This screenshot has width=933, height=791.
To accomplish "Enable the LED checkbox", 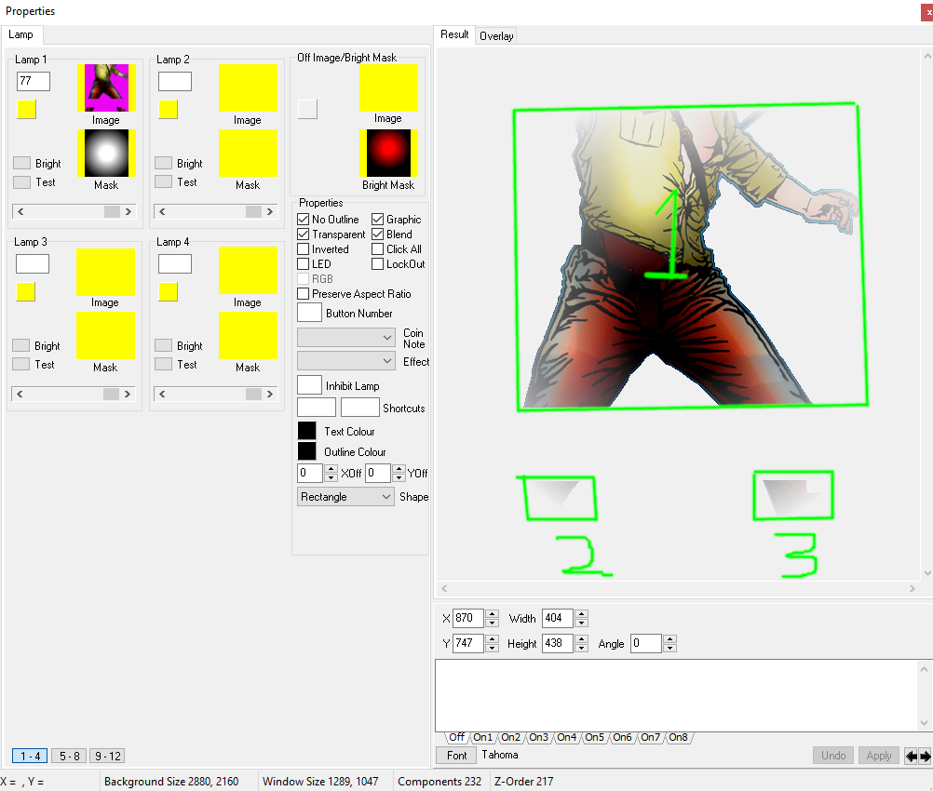I will click(304, 264).
